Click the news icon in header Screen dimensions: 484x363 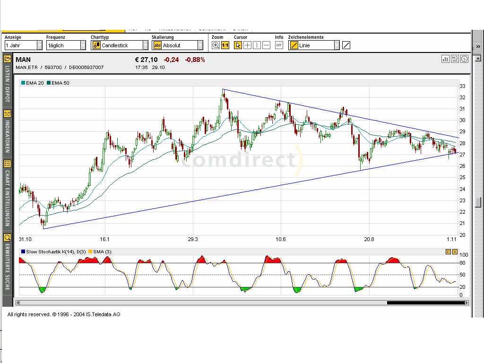pos(455,59)
